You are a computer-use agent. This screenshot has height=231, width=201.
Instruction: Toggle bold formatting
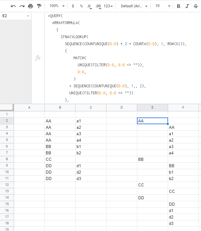178,6
